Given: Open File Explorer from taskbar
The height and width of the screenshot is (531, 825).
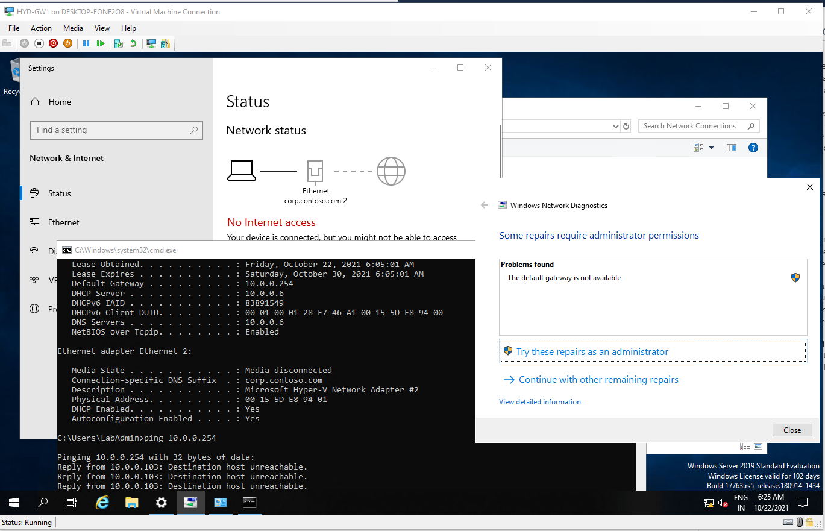Looking at the screenshot, I should (132, 502).
